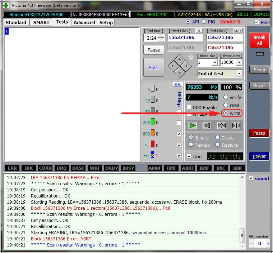273x253 pixels.
Task: Switch to PIO mode radio button
Action: click(x=204, y=22)
